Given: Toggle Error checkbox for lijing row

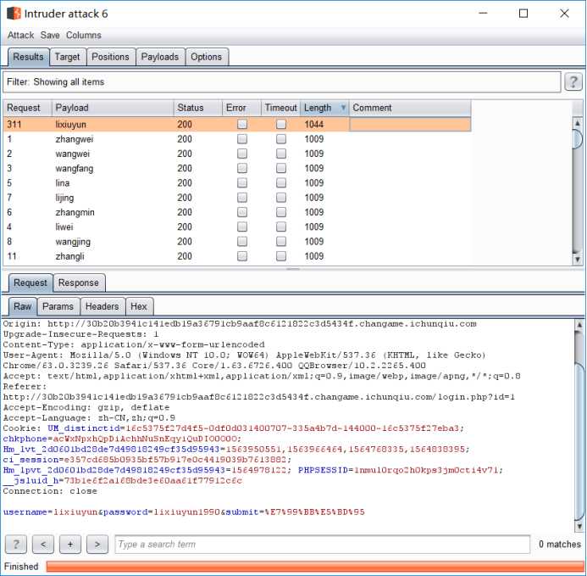Looking at the screenshot, I should 242,198.
